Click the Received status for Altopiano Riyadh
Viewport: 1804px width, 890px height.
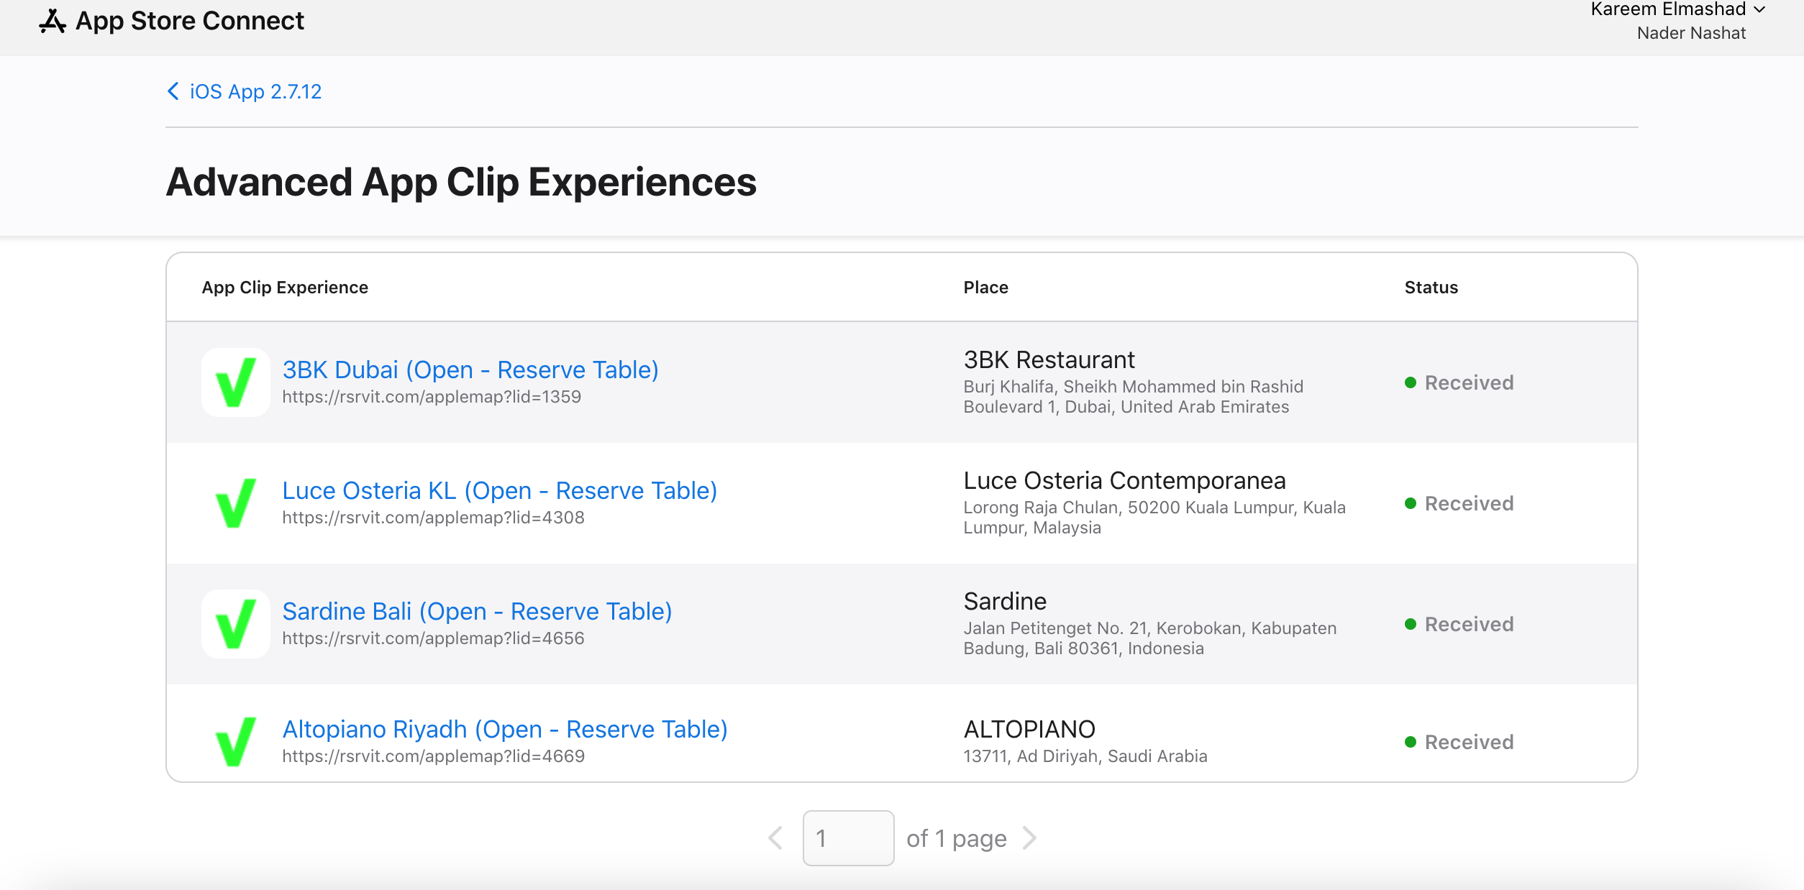1459,742
